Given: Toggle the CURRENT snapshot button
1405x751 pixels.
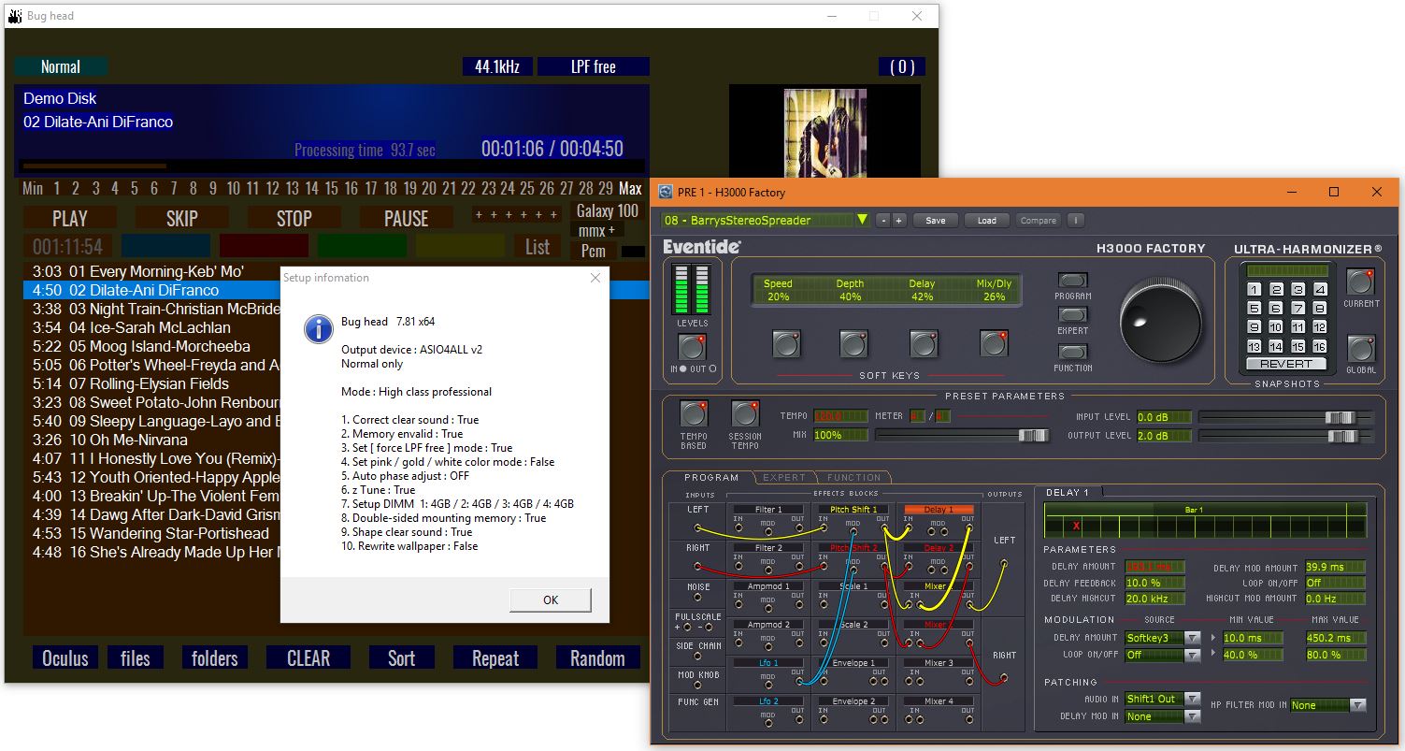Looking at the screenshot, I should (x=1360, y=282).
